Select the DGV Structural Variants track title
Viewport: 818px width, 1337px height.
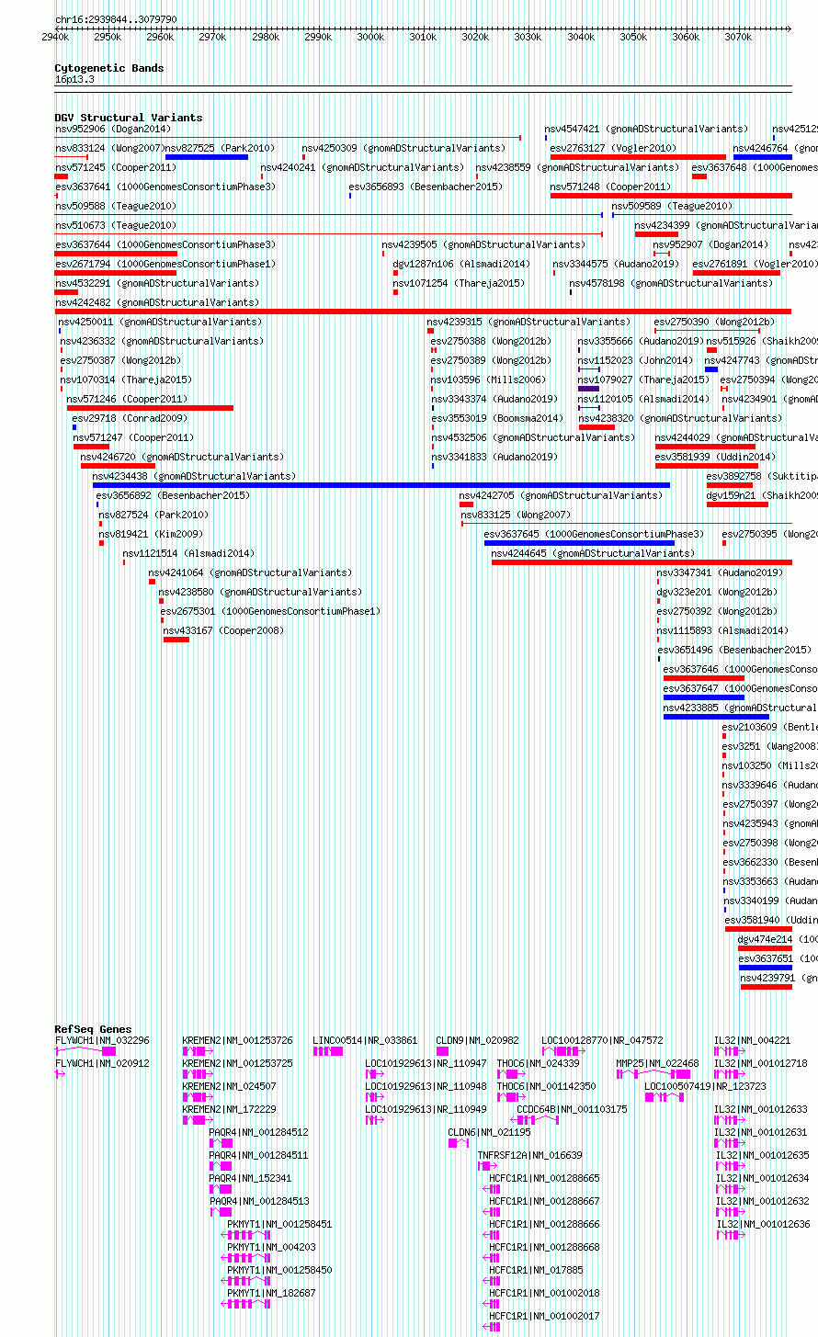129,118
